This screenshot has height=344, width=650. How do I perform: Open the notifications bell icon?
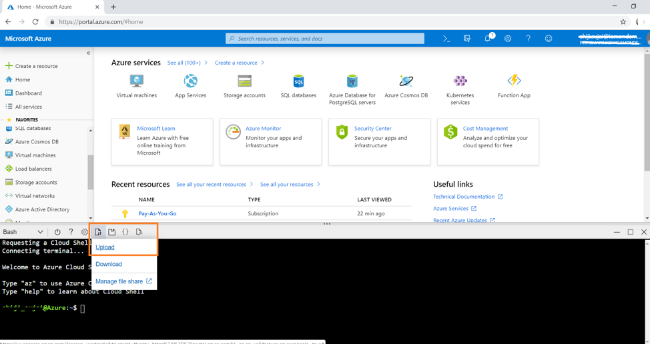point(488,39)
